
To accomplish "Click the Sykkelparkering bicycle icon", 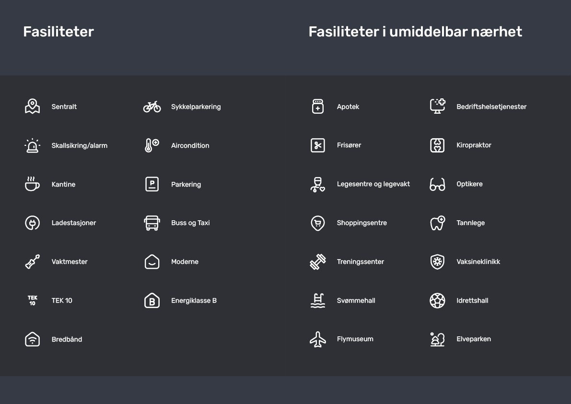I will point(152,107).
